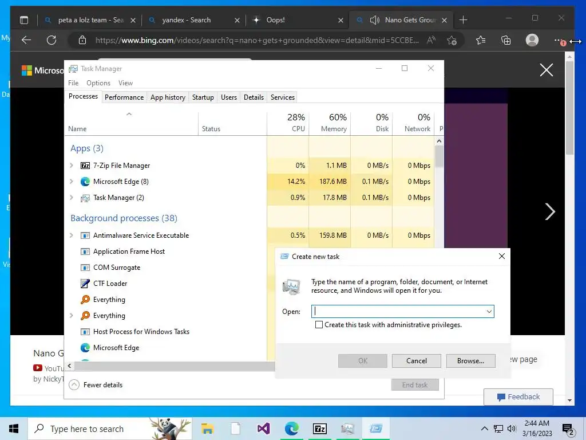The width and height of the screenshot is (586, 440).
Task: Close the Bing video detail overlay
Action: point(547,70)
